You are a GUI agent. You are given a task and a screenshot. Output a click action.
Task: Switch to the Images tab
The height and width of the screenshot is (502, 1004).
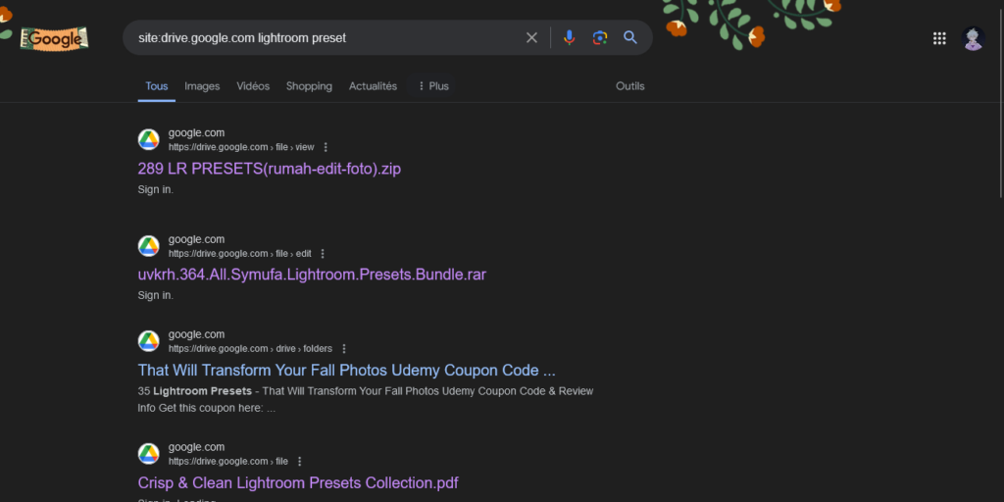(x=202, y=86)
